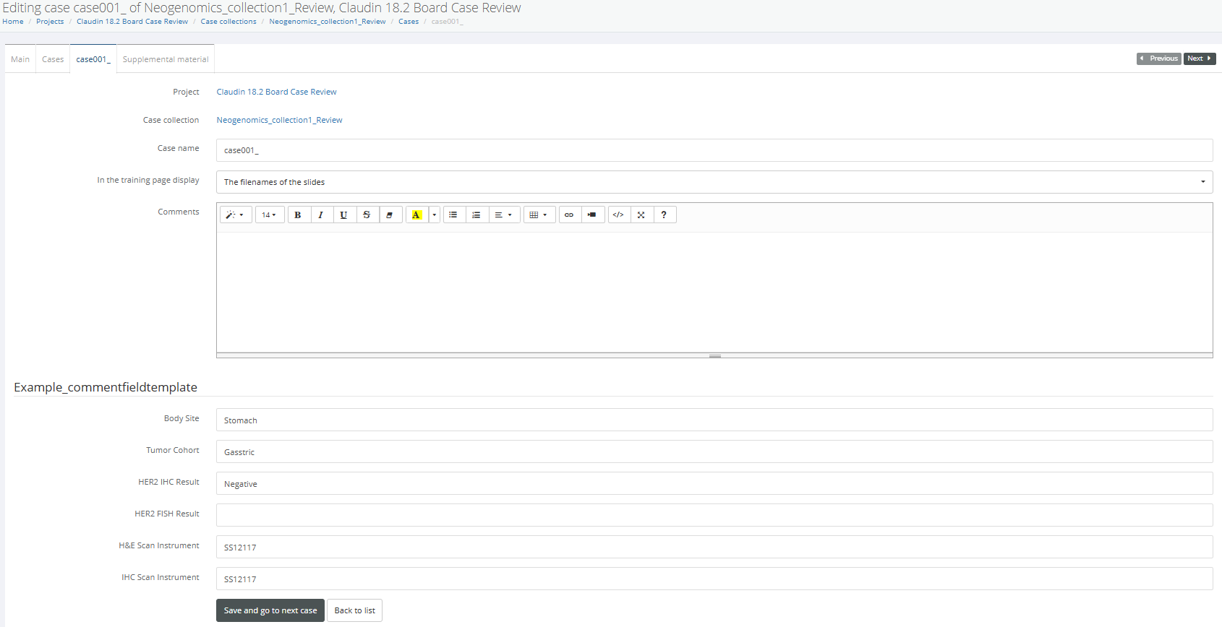
Task: Open the font size 14 dropdown
Action: coord(269,215)
